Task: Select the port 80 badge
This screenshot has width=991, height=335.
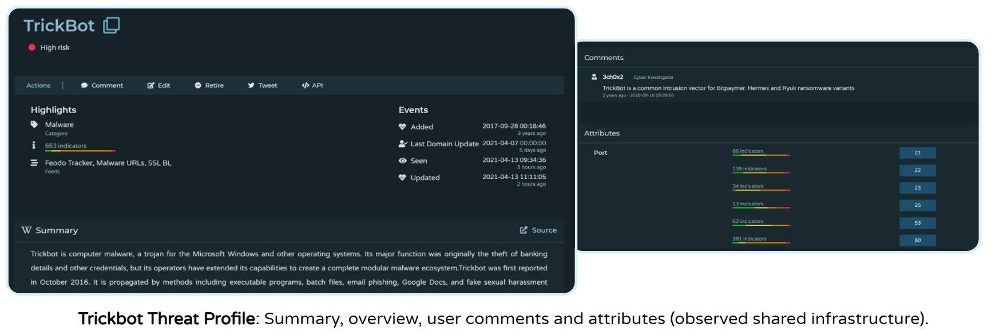Action: (917, 240)
